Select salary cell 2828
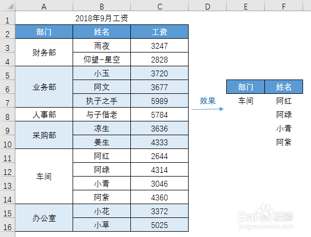 click(x=159, y=59)
